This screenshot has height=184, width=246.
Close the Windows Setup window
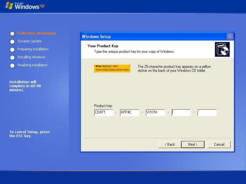click(x=230, y=36)
